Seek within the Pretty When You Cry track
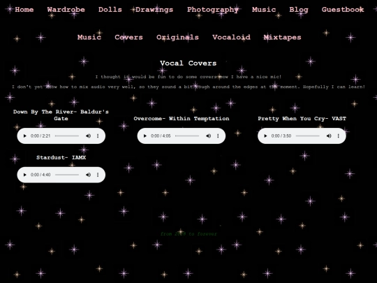377x283 pixels. (x=307, y=136)
